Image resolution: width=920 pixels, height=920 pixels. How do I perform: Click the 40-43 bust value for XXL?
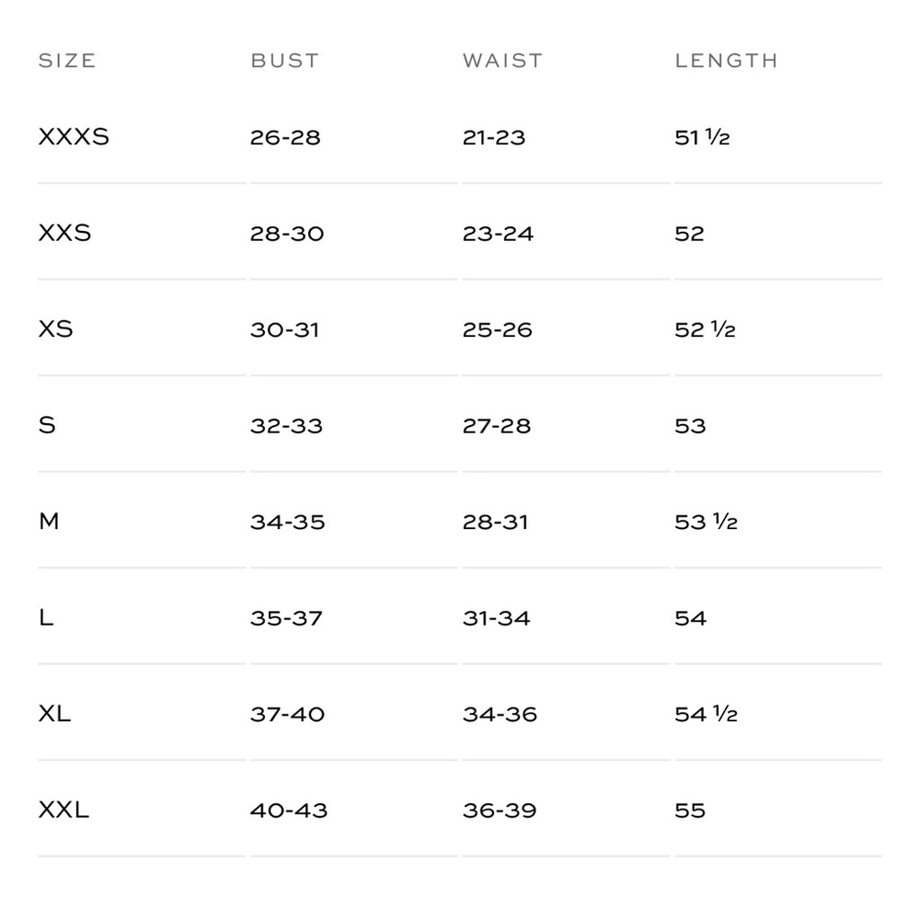coord(289,811)
